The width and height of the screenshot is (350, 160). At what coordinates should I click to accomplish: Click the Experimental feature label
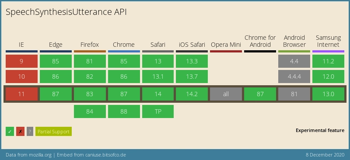pos(320,130)
